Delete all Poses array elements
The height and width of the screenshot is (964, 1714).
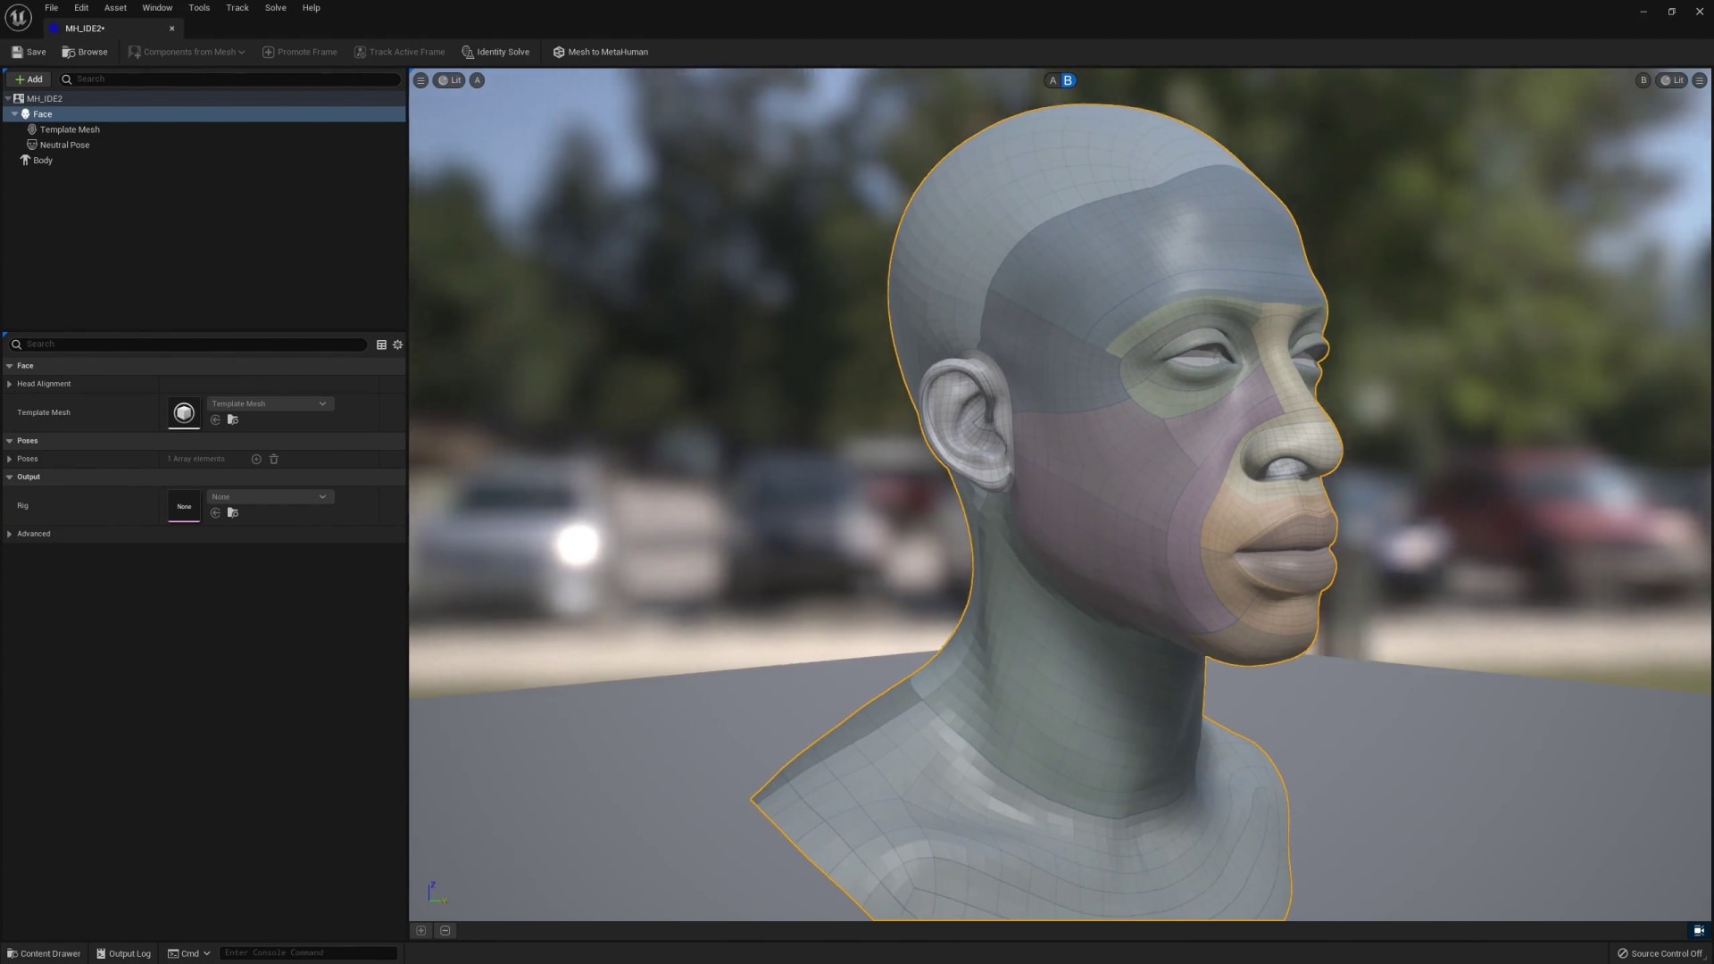(274, 459)
